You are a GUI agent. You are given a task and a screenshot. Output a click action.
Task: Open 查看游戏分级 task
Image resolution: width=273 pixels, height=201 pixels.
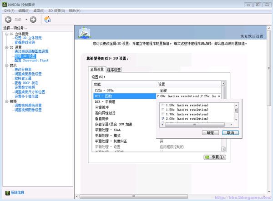(25, 42)
